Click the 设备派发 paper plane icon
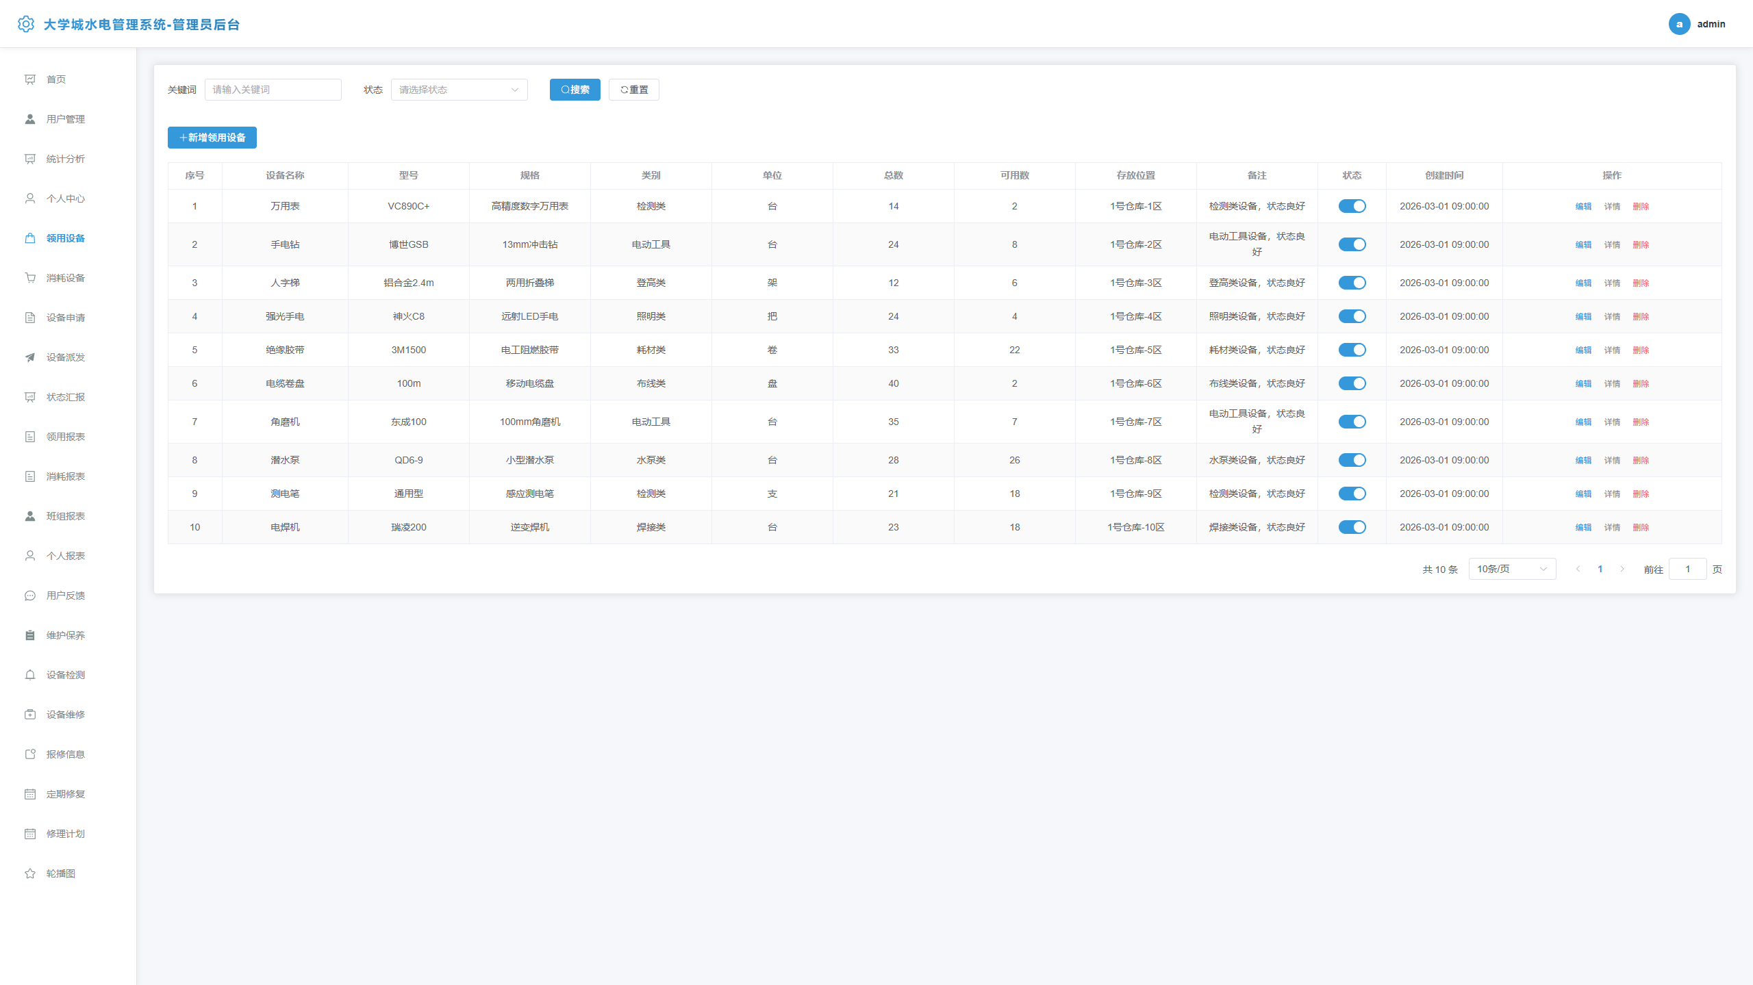 (x=30, y=357)
